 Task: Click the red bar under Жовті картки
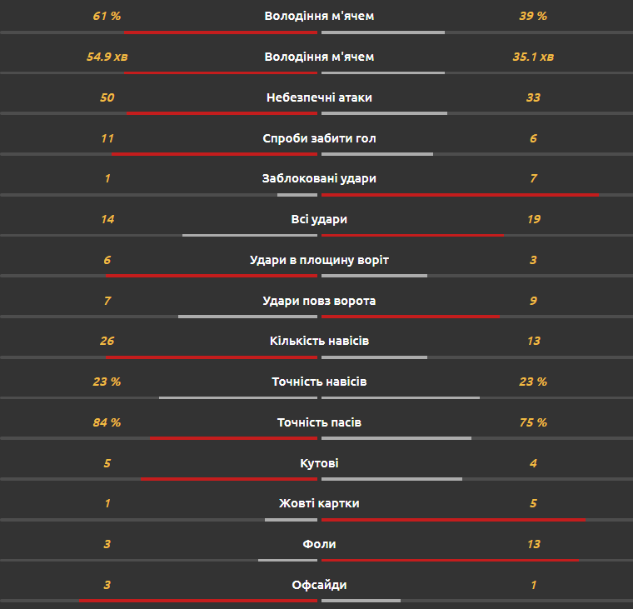pyautogui.click(x=453, y=520)
